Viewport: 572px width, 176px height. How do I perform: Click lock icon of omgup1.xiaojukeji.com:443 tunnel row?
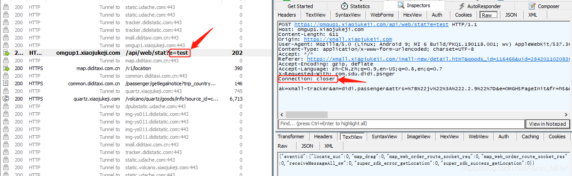tap(6, 45)
